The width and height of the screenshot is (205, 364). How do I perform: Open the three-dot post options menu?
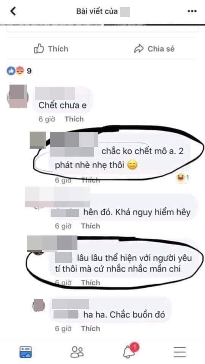tap(192, 11)
